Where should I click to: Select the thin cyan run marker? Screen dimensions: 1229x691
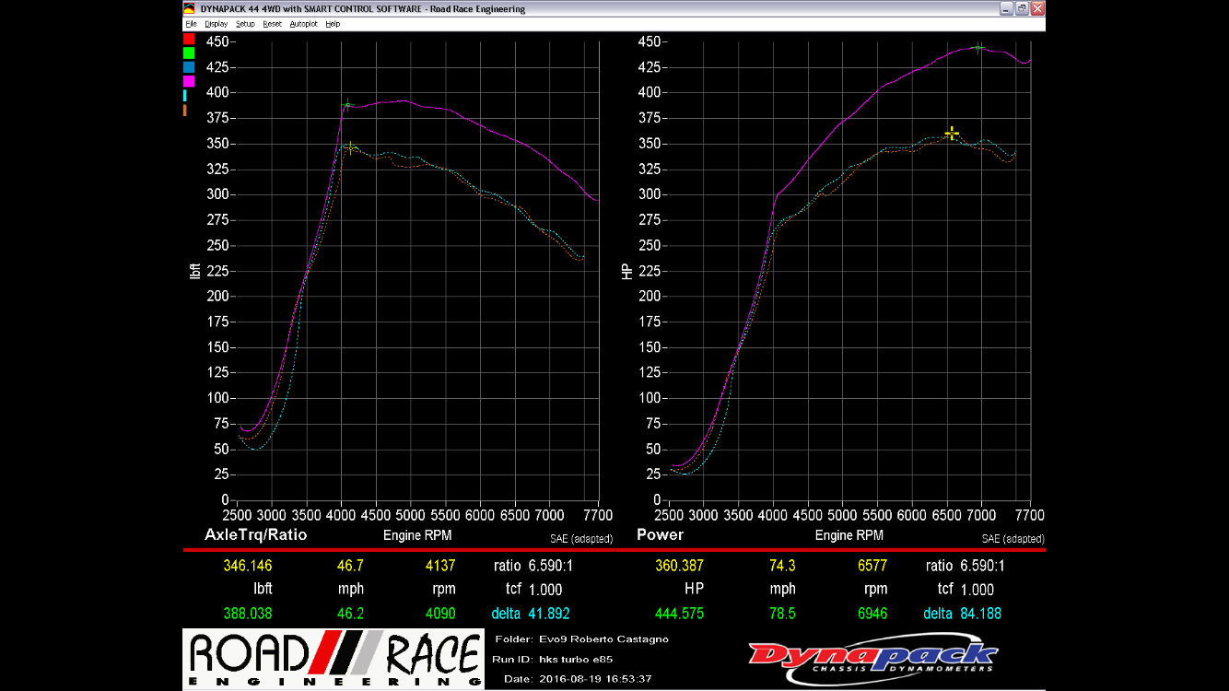[x=185, y=95]
